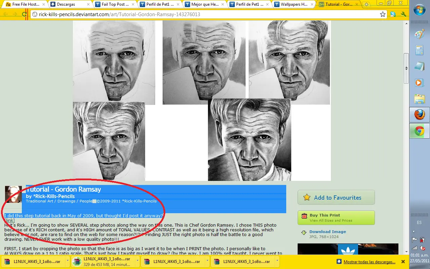Expand the in-progress download's options arrow
Viewport: 430px width, 269px height.
coord(137,261)
